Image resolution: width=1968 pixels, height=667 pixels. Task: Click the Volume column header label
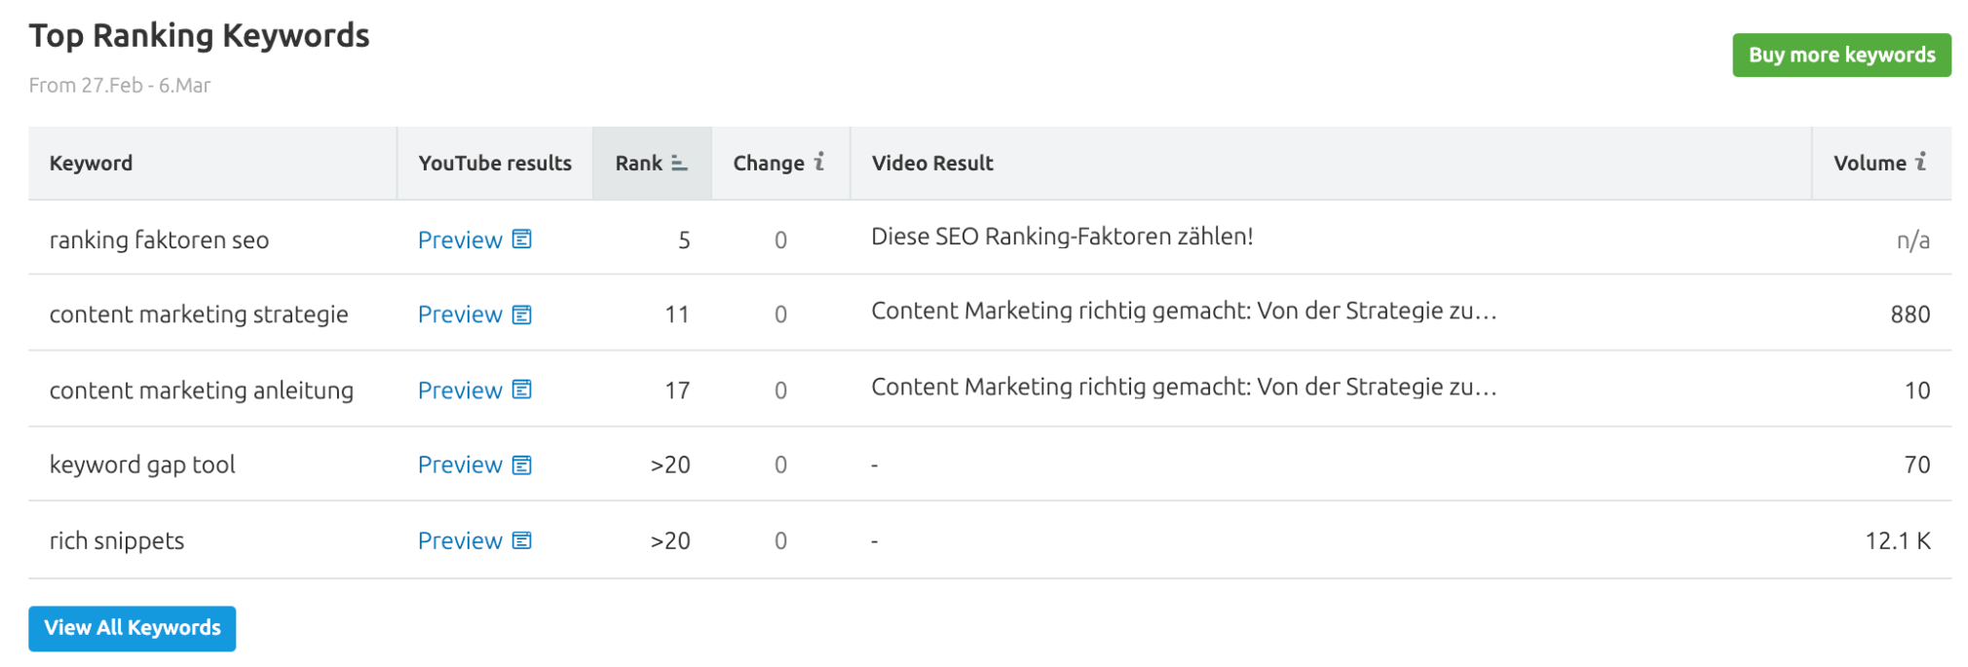coord(1870,164)
